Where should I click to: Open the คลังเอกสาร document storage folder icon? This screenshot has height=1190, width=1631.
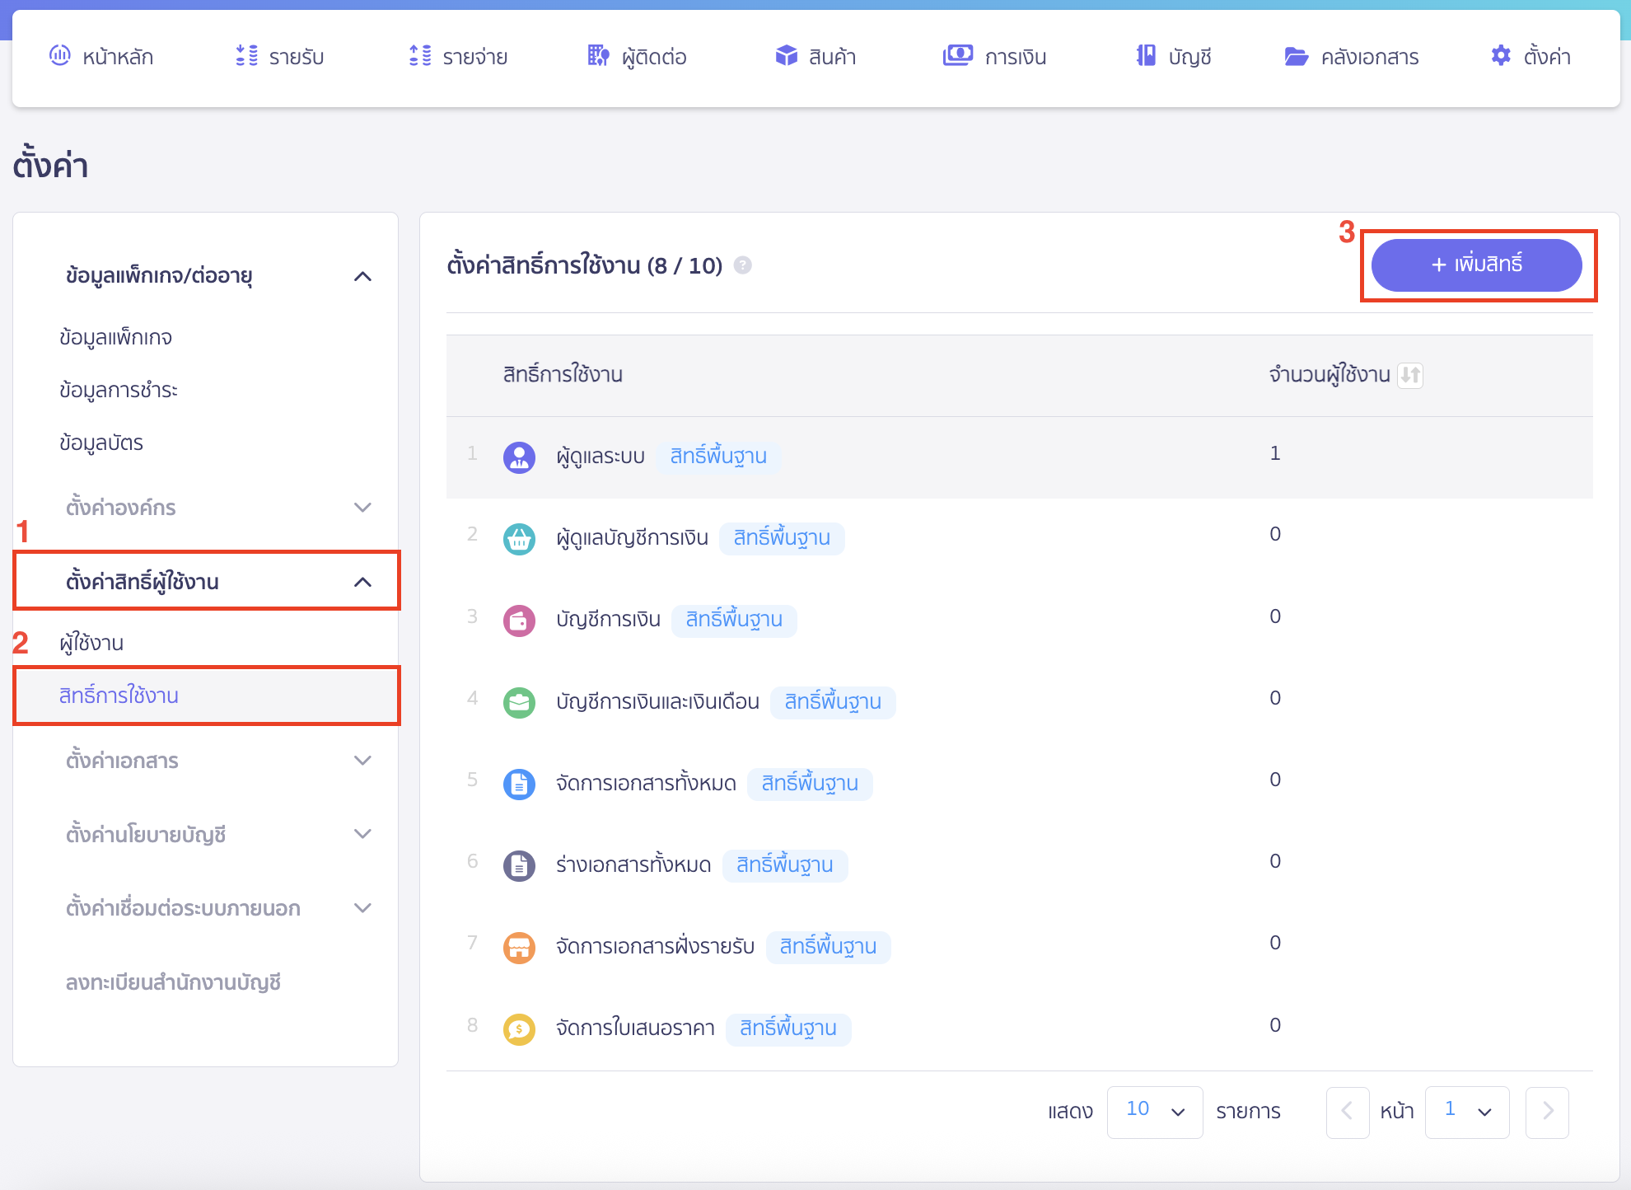1296,56
